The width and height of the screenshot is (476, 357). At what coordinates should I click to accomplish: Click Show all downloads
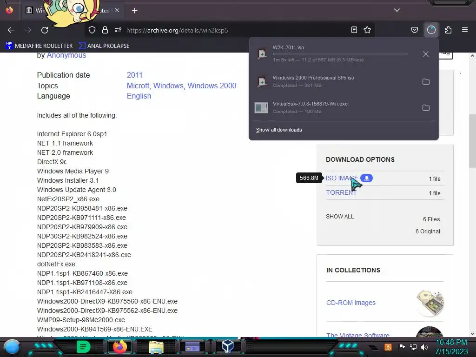pos(279,130)
